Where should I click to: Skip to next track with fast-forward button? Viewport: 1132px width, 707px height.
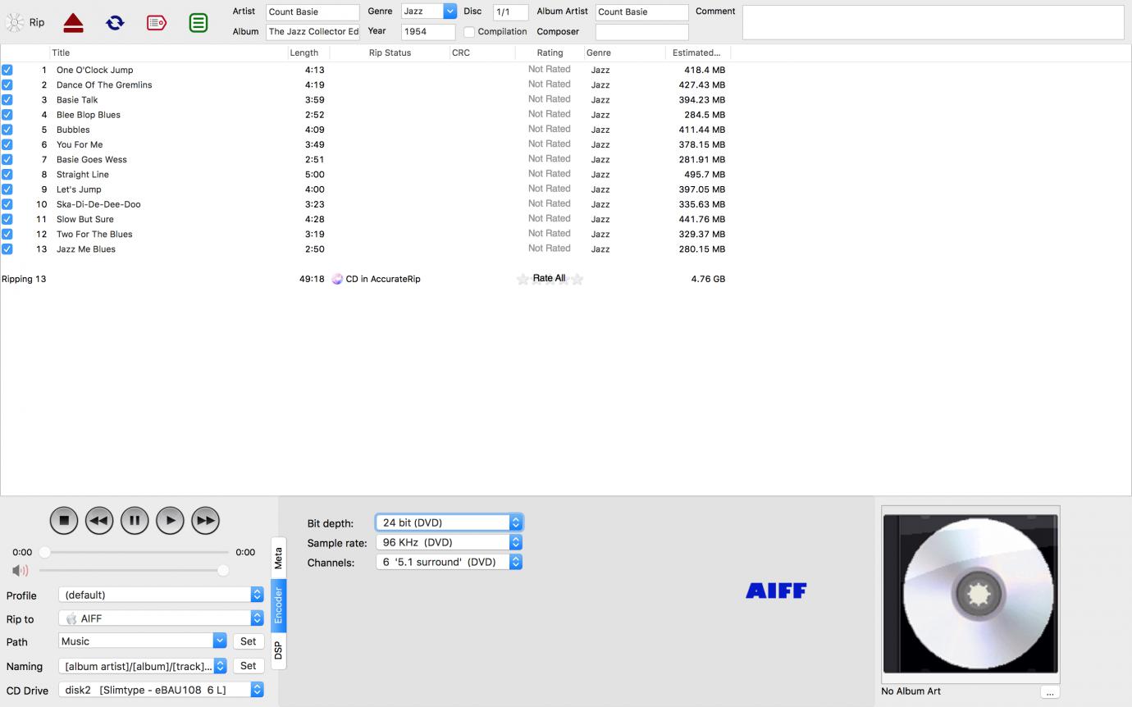tap(205, 520)
